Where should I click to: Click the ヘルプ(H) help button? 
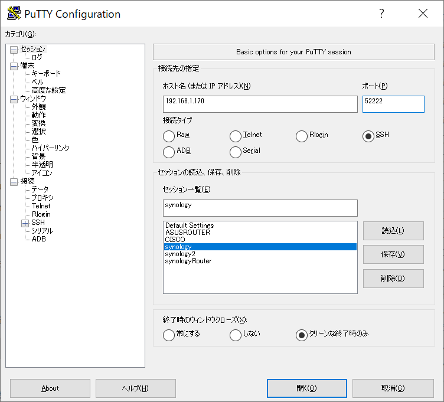click(x=136, y=388)
